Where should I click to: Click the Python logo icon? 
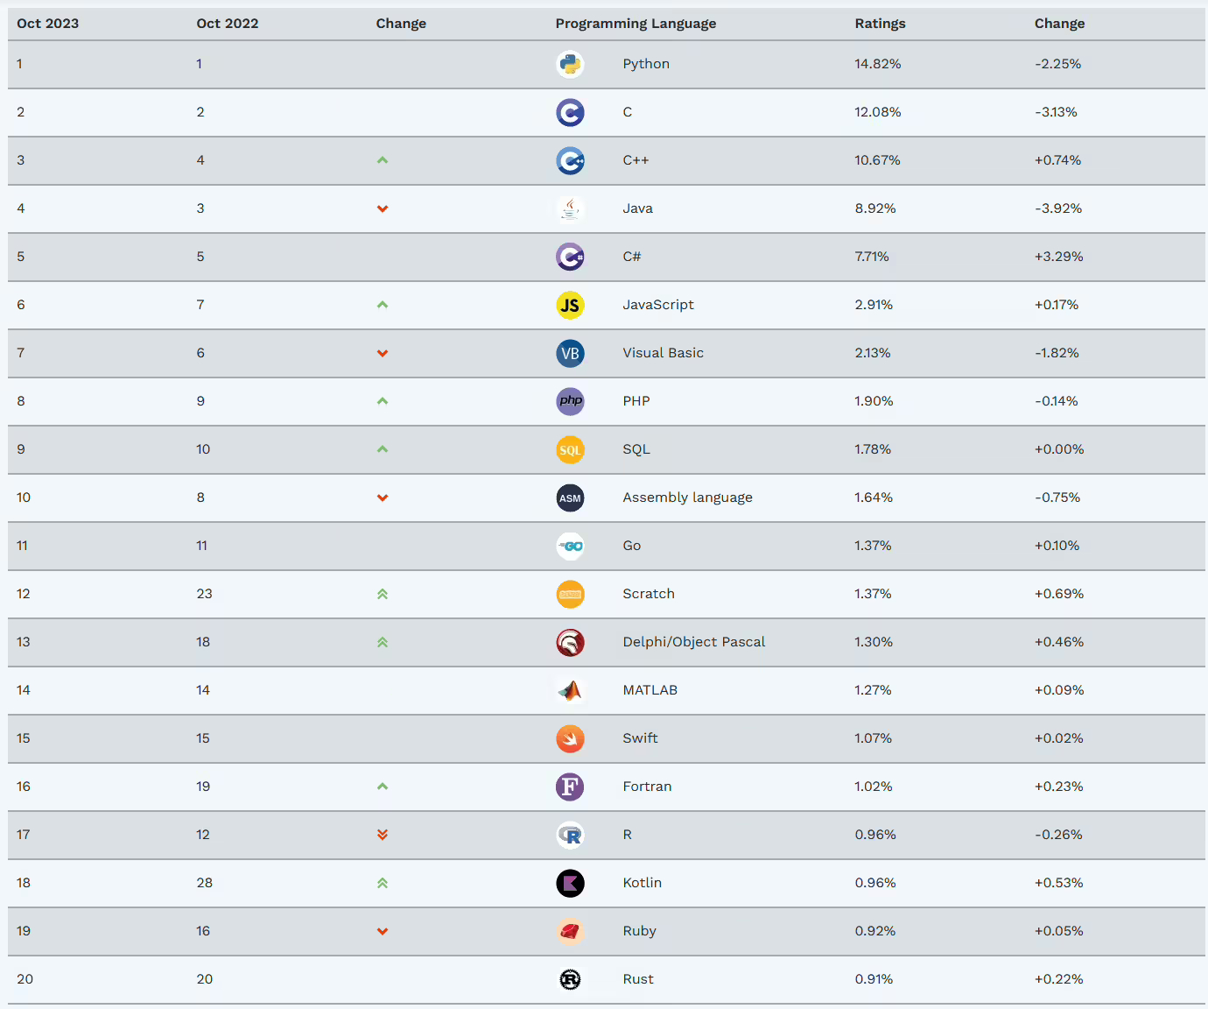(570, 64)
